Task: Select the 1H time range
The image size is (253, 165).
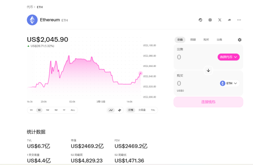Action: [x=31, y=110]
